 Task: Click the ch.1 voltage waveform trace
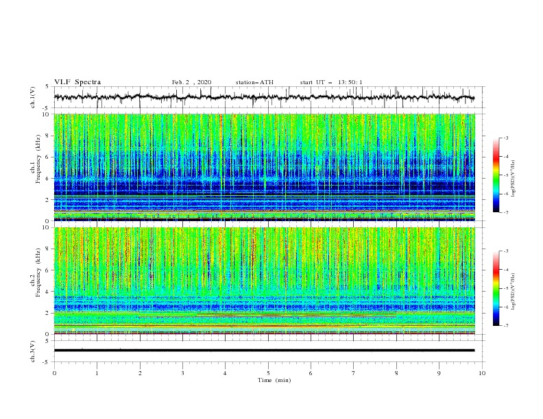pos(264,97)
